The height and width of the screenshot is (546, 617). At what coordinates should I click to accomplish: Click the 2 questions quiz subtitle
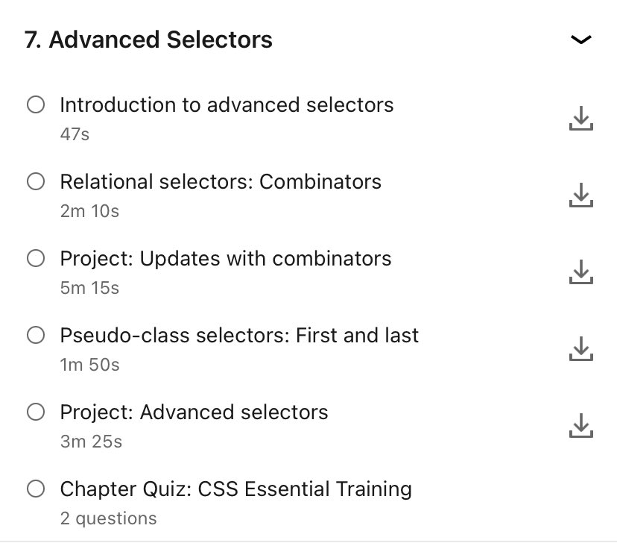coord(109,518)
